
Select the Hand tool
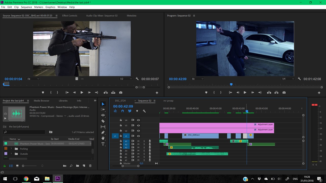(103, 138)
